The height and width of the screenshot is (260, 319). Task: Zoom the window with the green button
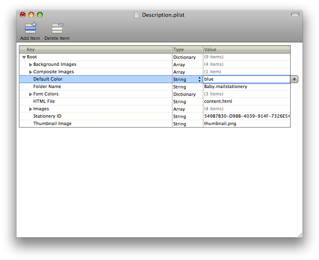[x=40, y=15]
